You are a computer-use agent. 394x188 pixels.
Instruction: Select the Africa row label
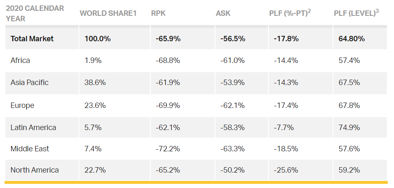(x=20, y=60)
